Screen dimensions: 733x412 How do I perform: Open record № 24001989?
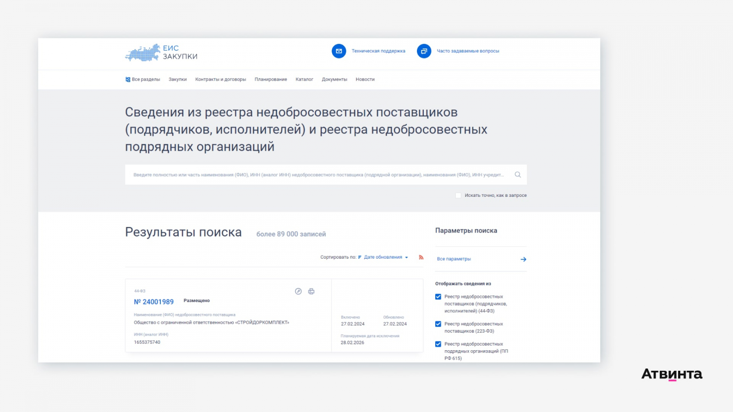[154, 302]
